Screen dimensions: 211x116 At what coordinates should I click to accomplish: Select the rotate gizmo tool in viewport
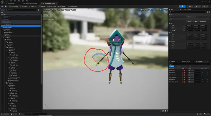(x=141, y=10)
